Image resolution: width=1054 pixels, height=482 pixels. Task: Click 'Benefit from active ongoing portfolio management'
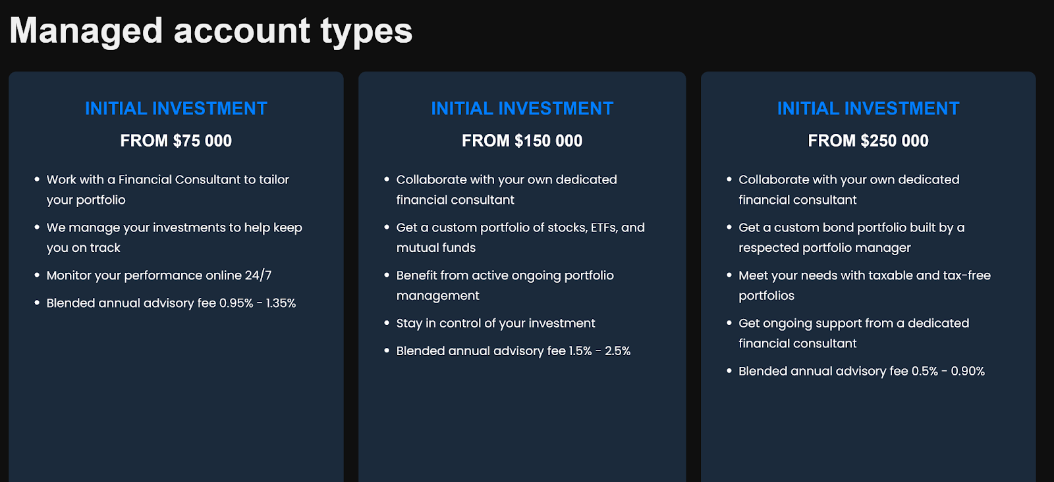[x=505, y=285]
